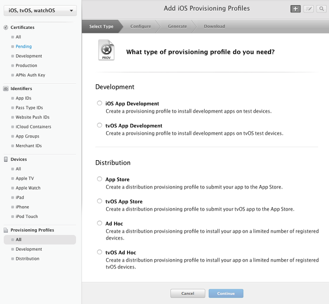
Task: Click the plus add profile icon
Action: coord(296,9)
